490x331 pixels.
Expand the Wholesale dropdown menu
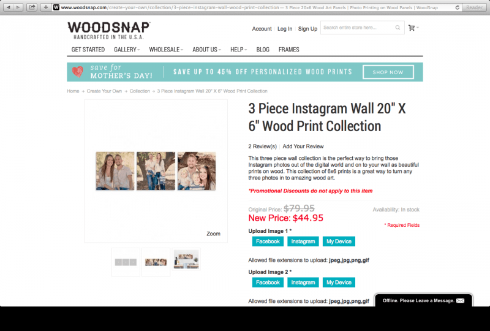(x=166, y=50)
